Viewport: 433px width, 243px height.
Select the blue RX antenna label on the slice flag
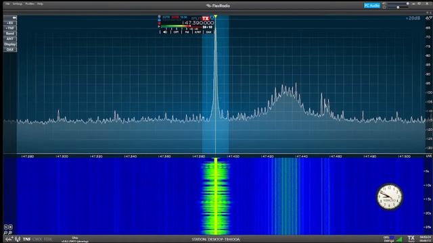pyautogui.click(x=166, y=18)
